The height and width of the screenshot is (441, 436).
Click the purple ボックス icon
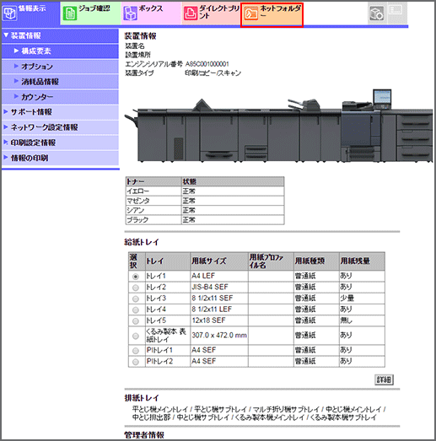pos(130,13)
